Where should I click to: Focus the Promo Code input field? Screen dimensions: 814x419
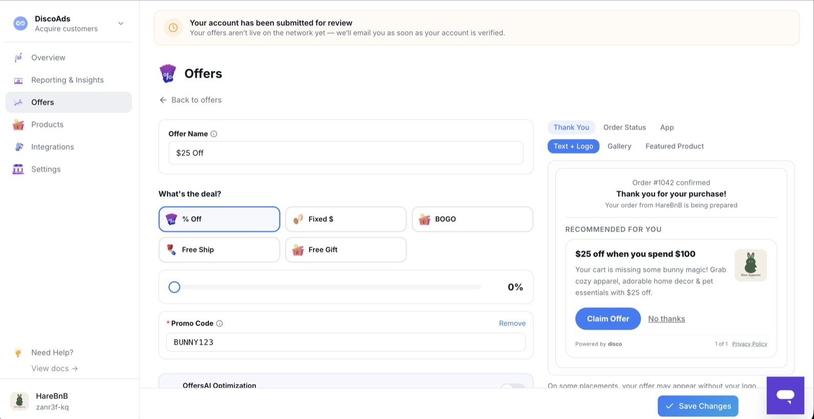click(346, 342)
